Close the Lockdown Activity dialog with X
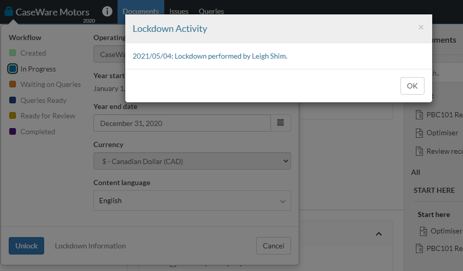 click(421, 27)
